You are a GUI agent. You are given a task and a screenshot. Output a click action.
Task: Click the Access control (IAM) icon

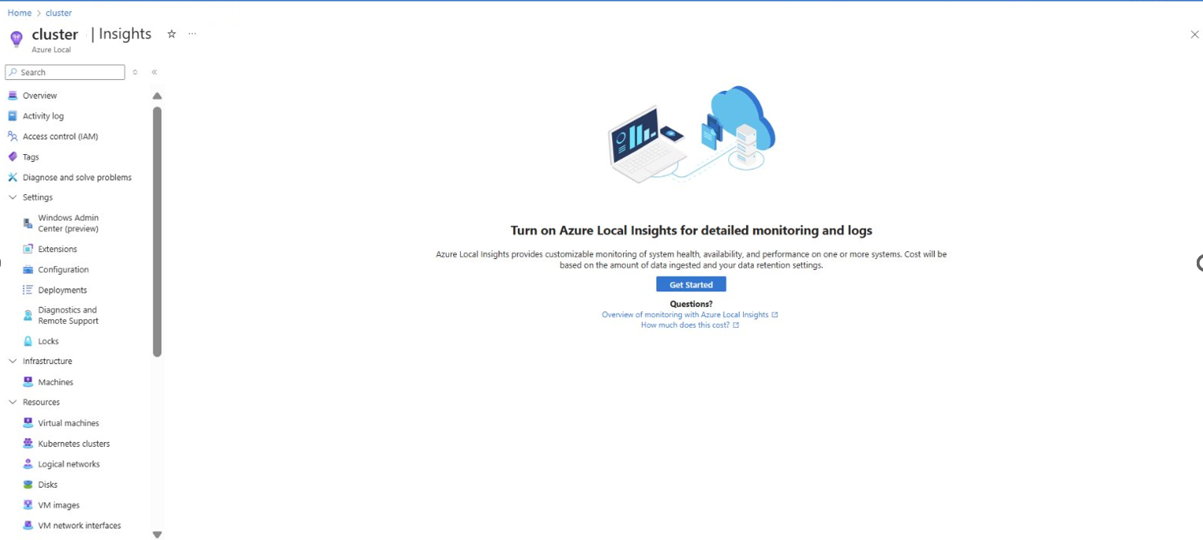click(x=13, y=136)
